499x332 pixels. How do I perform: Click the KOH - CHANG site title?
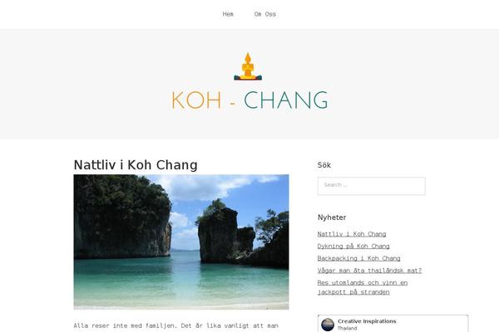point(249,100)
